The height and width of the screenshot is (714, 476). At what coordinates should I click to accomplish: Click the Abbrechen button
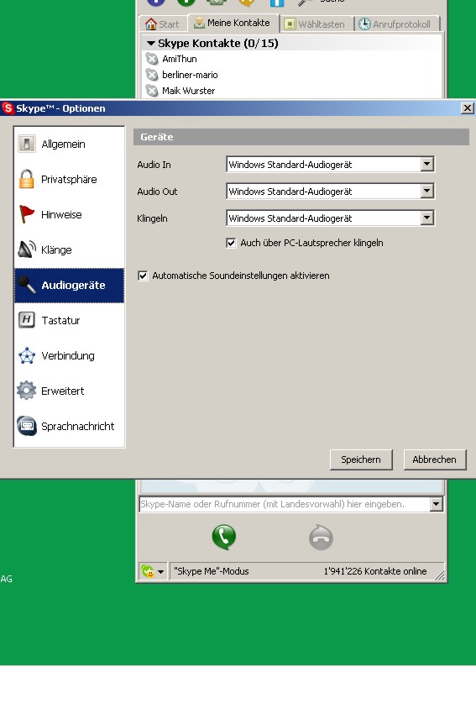pos(434,459)
